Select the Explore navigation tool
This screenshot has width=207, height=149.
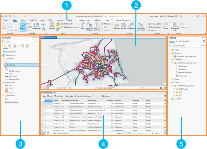[x=23, y=27]
